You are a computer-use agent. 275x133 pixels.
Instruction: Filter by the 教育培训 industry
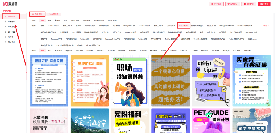(58, 51)
